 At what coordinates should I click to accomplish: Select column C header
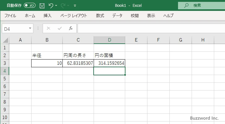(78, 40)
